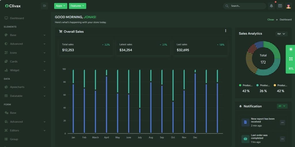Switch layout direction with RTL button
The width and height of the screenshot is (295, 147).
291,69
